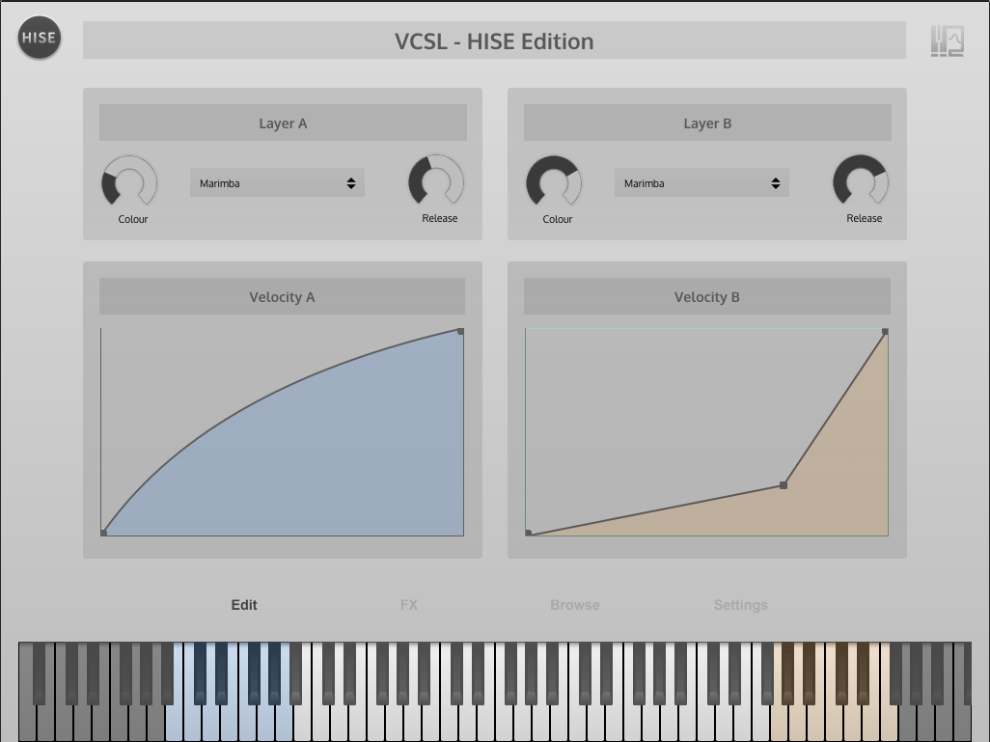Click the VCSL - HISE Edition title
Screen dimensions: 990x742
click(494, 41)
